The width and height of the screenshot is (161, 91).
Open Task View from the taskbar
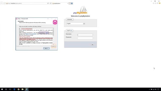tap(10, 89)
